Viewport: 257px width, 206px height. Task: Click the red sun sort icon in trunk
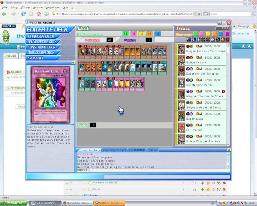coord(208,39)
